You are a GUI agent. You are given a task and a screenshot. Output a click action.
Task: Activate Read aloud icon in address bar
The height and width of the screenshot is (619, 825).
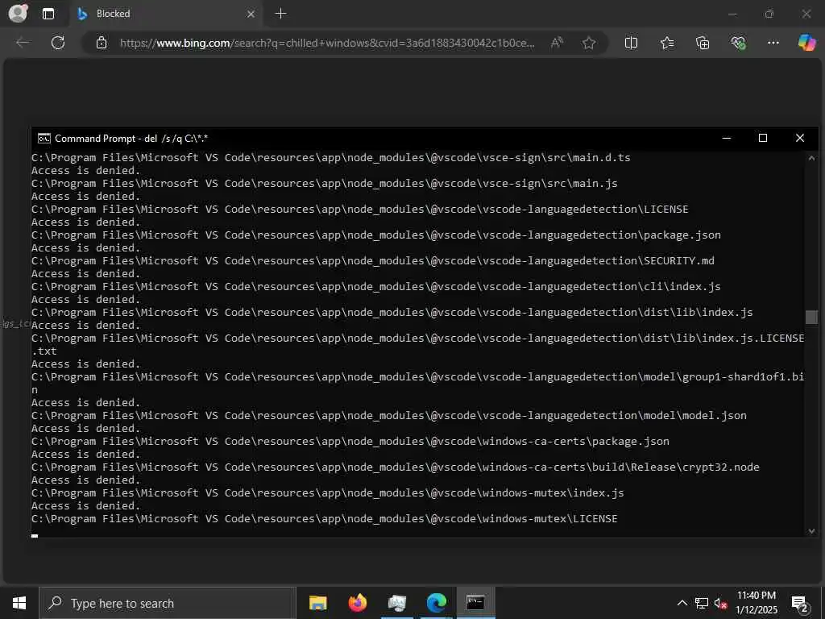tap(557, 43)
